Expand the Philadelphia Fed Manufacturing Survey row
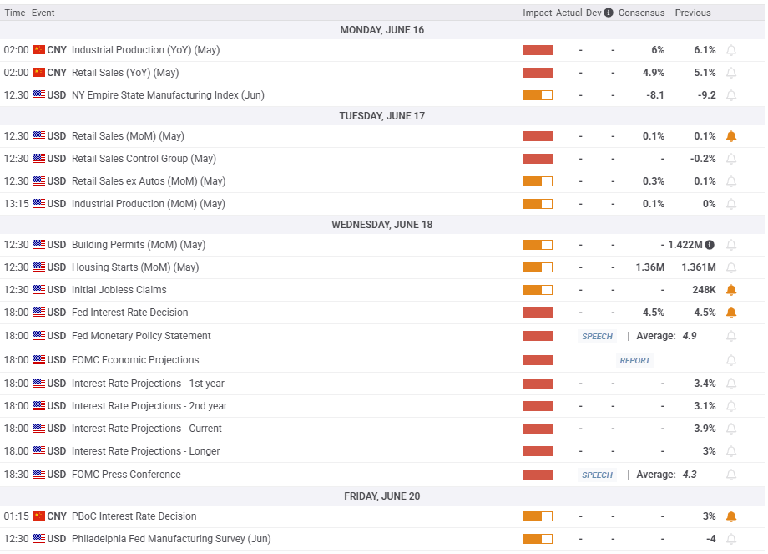 coord(171,539)
